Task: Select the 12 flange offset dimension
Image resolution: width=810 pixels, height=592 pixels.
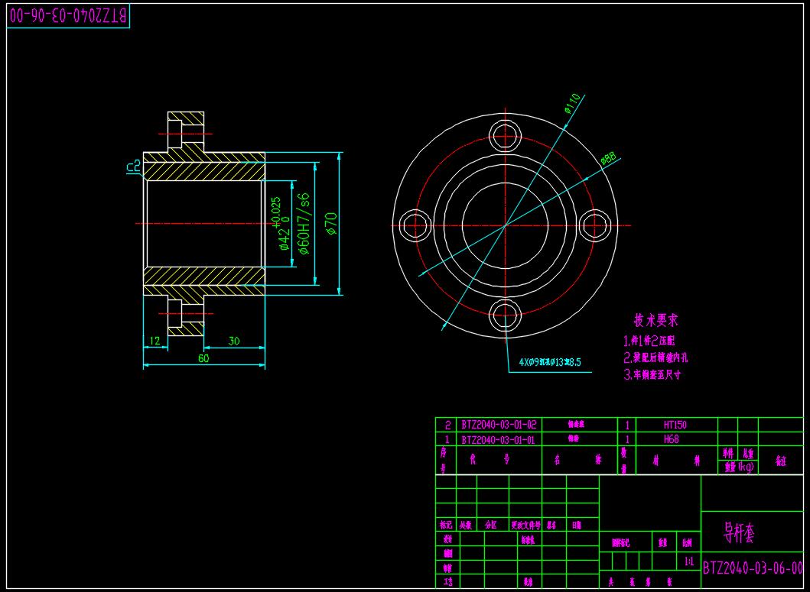Action: coord(155,341)
